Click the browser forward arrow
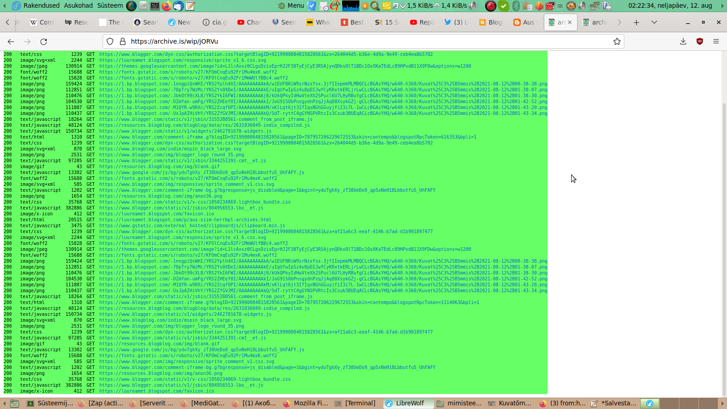The image size is (727, 409). point(27,41)
